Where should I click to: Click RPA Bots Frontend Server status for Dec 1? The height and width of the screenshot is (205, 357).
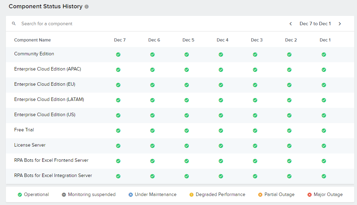[x=324, y=161]
